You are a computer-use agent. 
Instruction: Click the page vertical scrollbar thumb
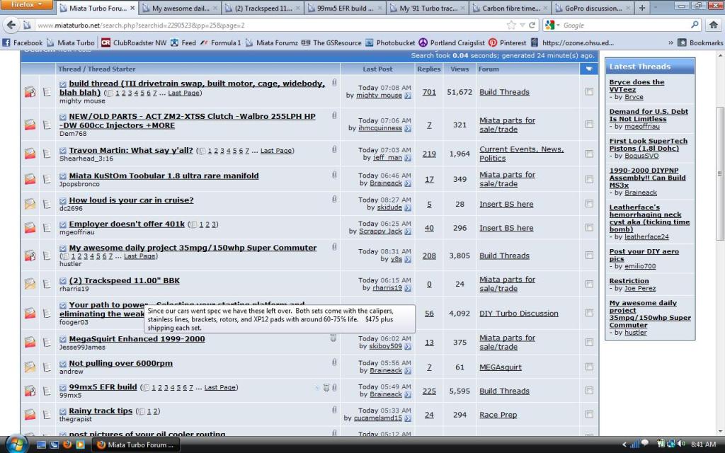click(719, 173)
